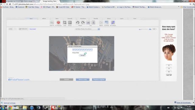Open the zoom percentage dropdown
The height and width of the screenshot is (110, 195).
click(154, 29)
